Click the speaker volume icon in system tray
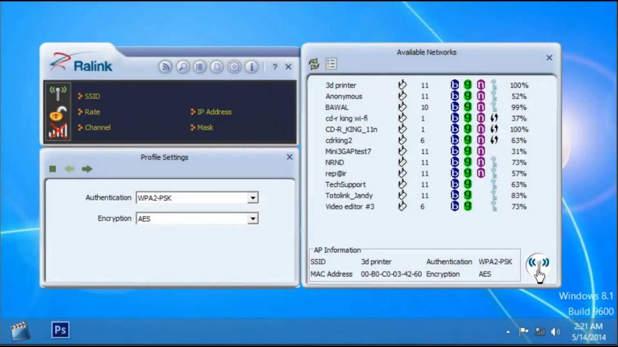Screen dimensions: 618x347 [x=556, y=332]
